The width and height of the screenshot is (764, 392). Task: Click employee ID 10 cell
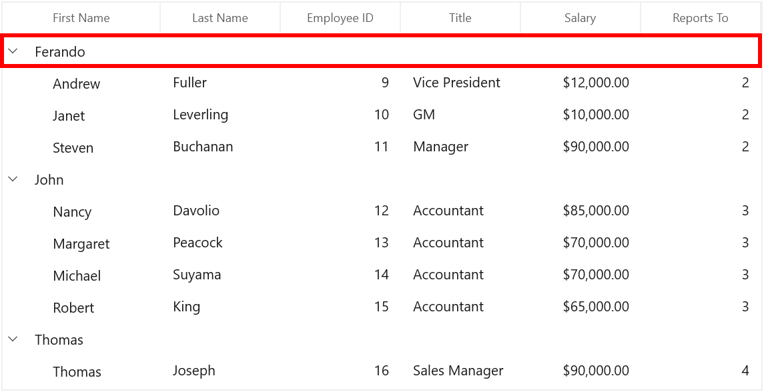[x=382, y=115]
